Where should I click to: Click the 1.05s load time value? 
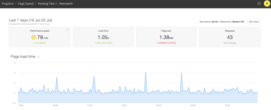[103, 37]
